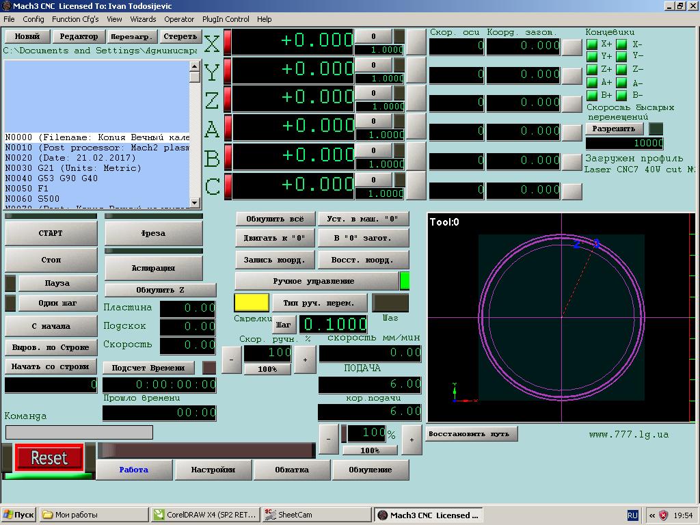Click the red Reset emergency button
Screen dimensions: 700x525
[49, 458]
